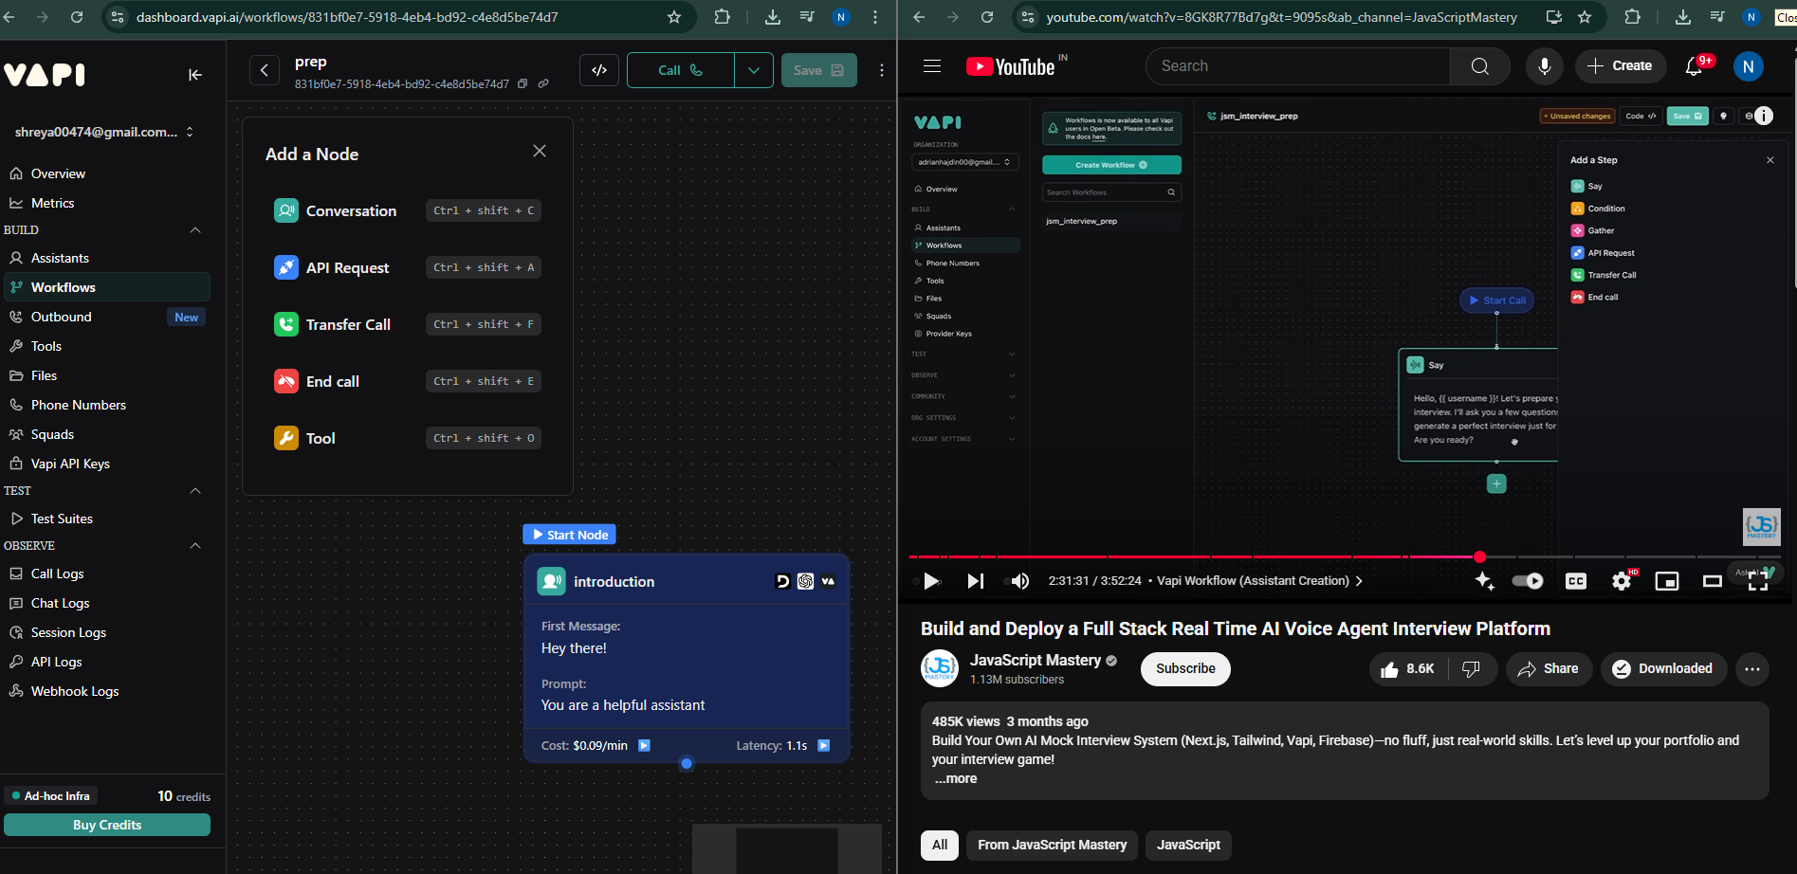The width and height of the screenshot is (1797, 874).
Task: Open the video player settings gear
Action: (1622, 581)
